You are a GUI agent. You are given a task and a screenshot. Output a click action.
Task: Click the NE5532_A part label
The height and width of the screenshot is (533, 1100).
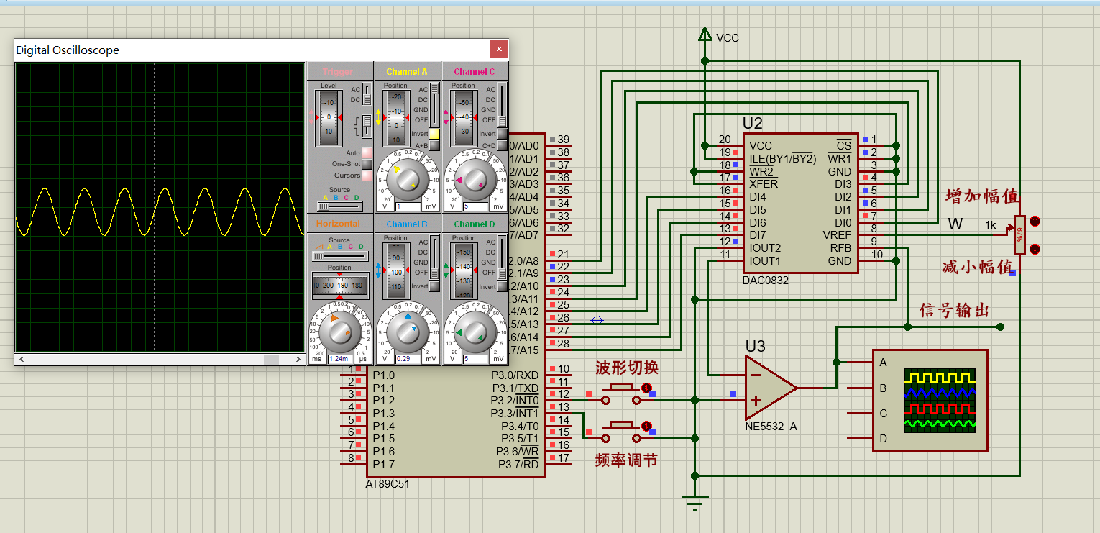pyautogui.click(x=771, y=427)
